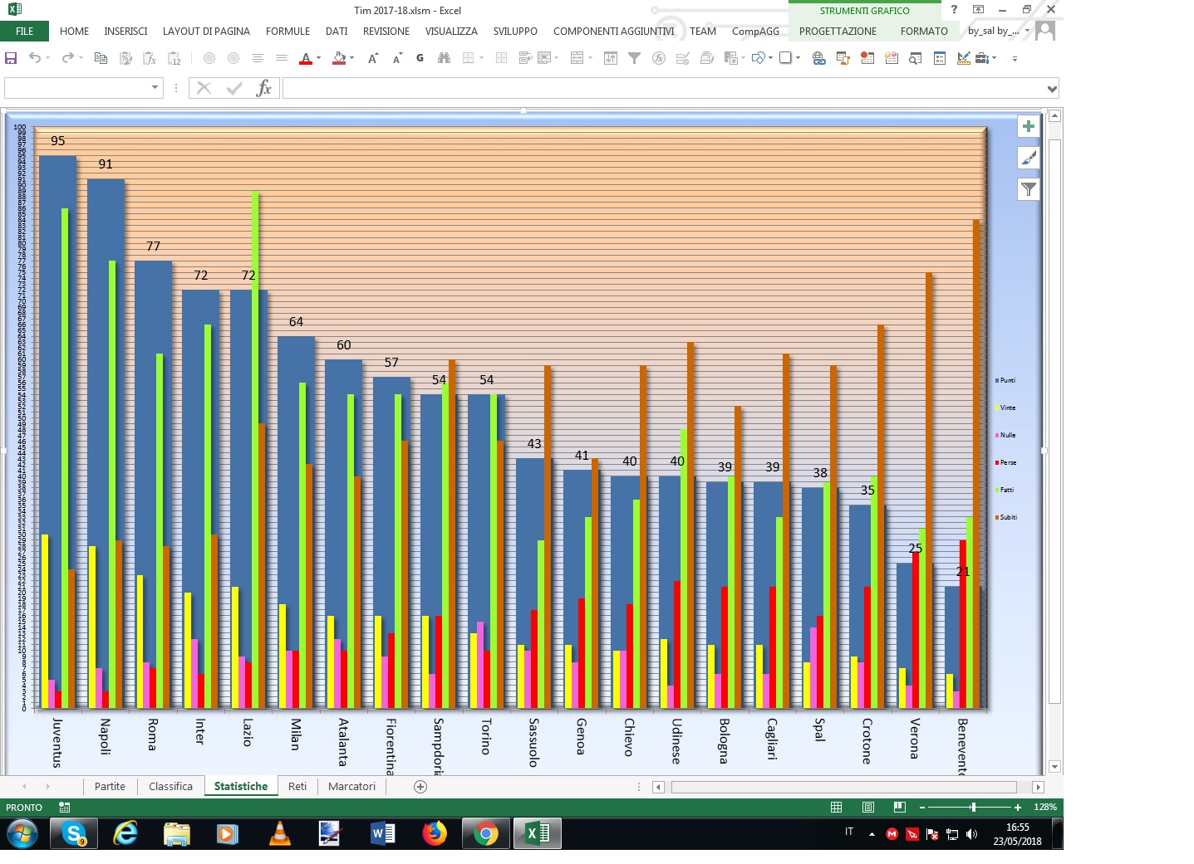Image resolution: width=1194 pixels, height=864 pixels.
Task: Open the FORMULE ribbon tab
Action: pyautogui.click(x=287, y=31)
